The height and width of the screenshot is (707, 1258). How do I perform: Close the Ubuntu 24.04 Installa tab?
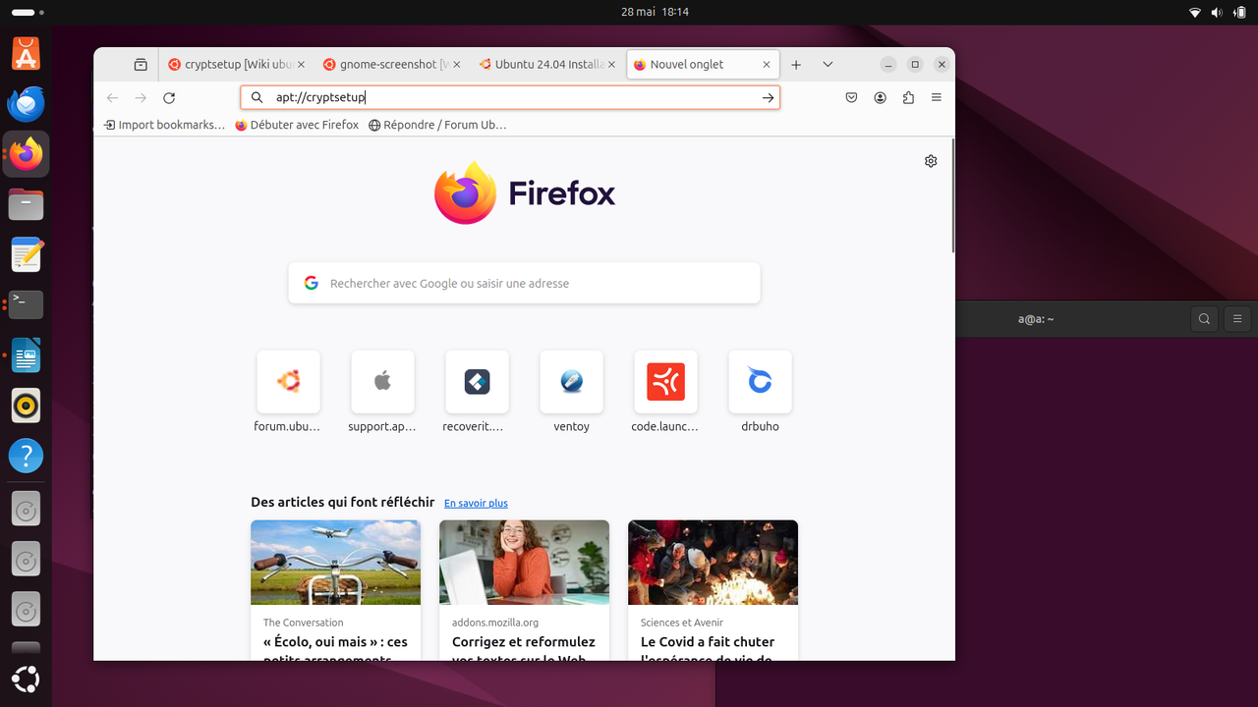tap(611, 65)
